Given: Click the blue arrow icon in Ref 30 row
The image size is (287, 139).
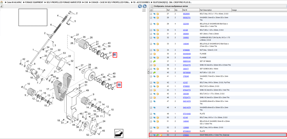Looking at the screenshot, I should (154, 30).
